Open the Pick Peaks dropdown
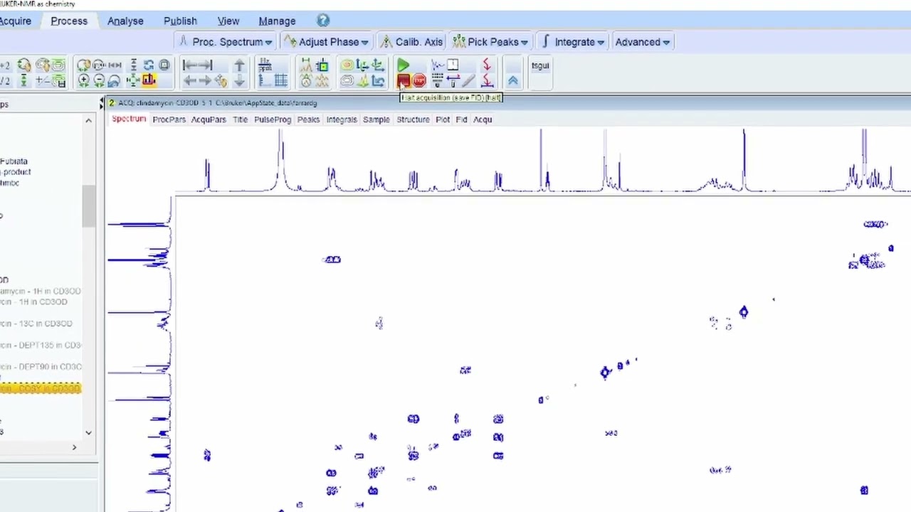The image size is (911, 512). [490, 42]
